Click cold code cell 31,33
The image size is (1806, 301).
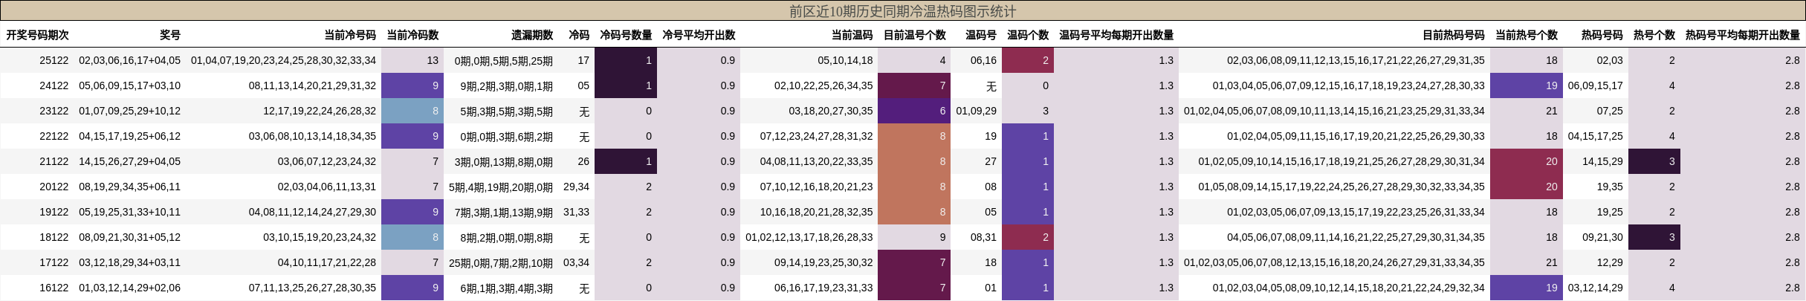click(576, 212)
